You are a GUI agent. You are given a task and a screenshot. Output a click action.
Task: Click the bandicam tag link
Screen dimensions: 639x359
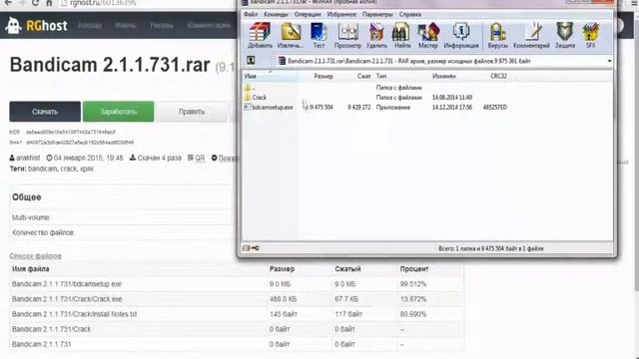(x=42, y=169)
